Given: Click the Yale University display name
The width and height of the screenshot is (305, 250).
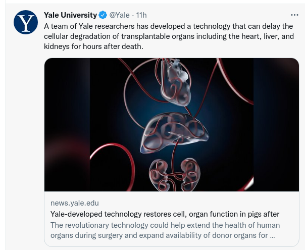Looking at the screenshot, I should pos(70,15).
